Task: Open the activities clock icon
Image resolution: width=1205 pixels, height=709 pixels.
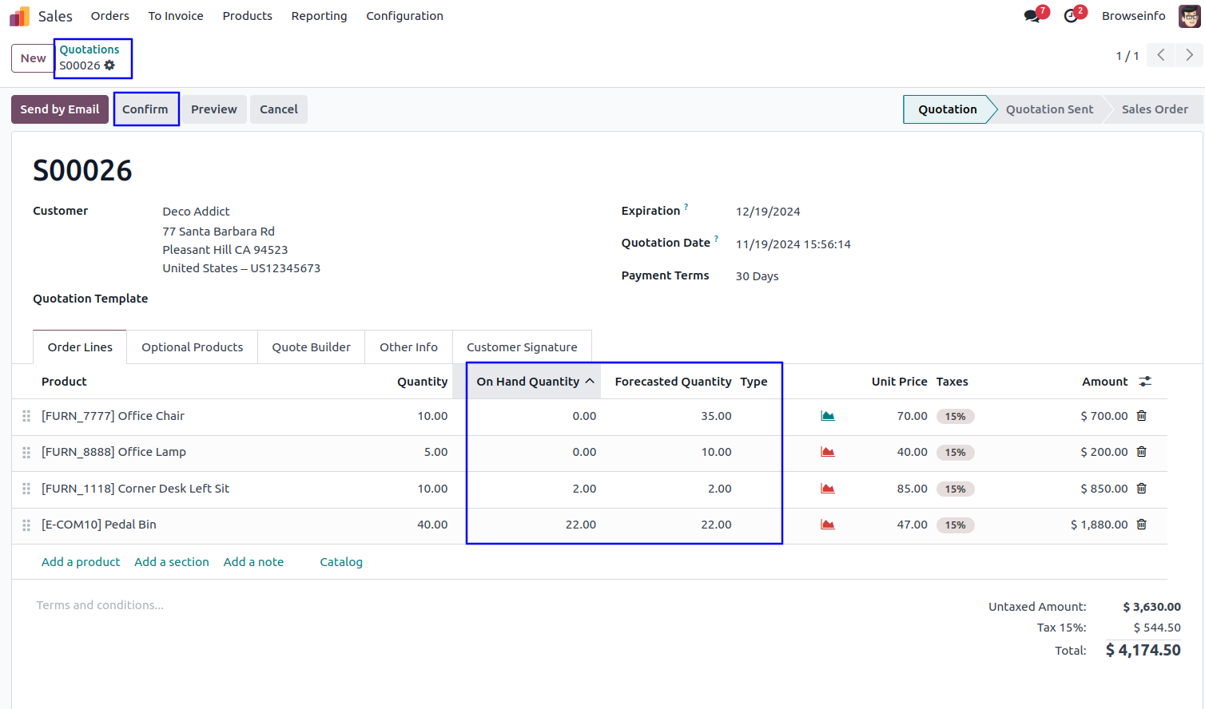Action: coord(1071,16)
